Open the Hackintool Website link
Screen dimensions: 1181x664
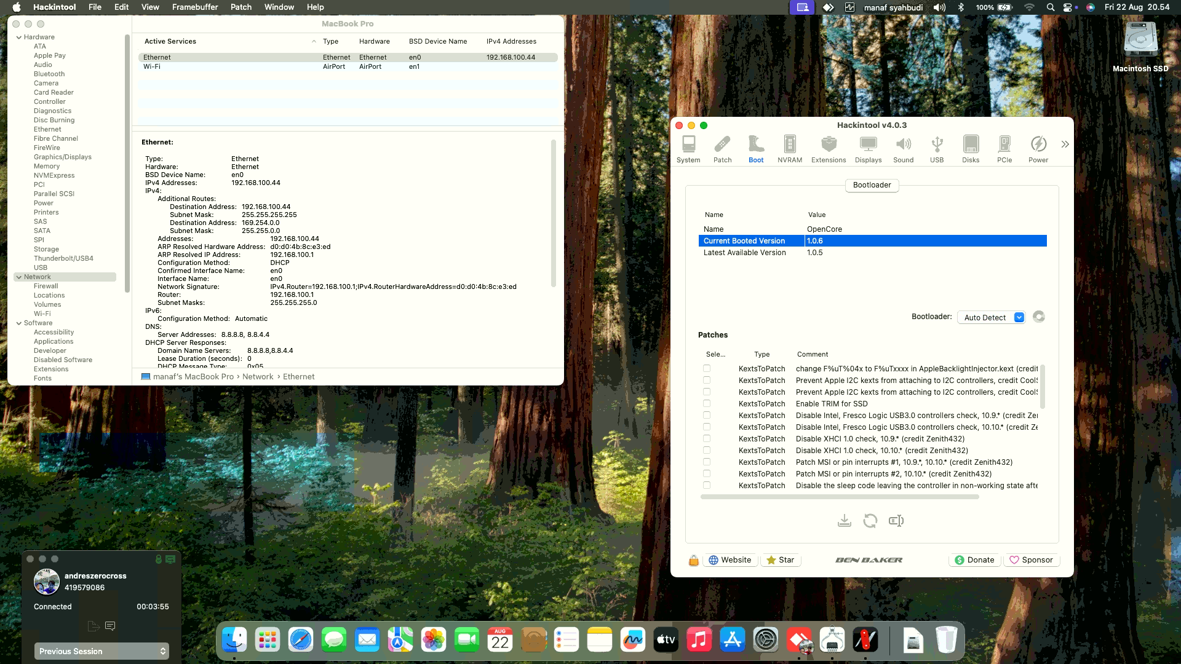pos(730,559)
